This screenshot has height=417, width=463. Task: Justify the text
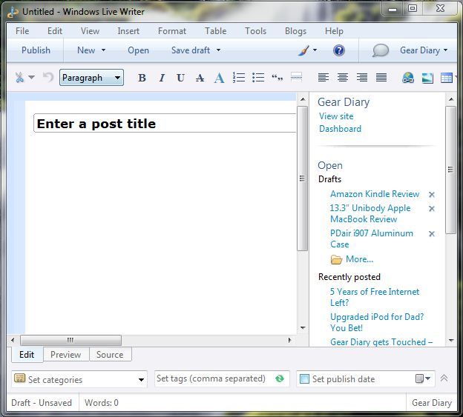(381, 78)
